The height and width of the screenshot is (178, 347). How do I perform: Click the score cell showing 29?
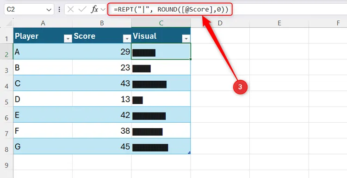click(102, 51)
